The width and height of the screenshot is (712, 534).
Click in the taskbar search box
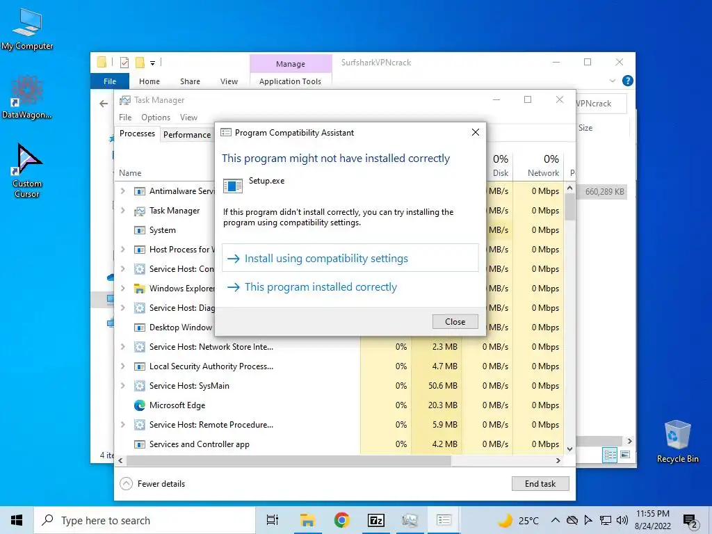[x=145, y=520]
